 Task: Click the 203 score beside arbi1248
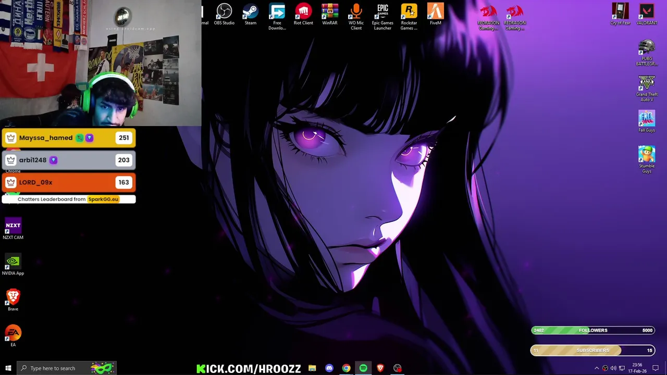click(x=123, y=160)
